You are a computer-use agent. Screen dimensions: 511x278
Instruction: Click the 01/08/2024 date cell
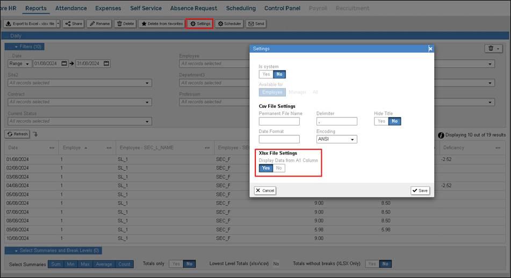point(18,159)
